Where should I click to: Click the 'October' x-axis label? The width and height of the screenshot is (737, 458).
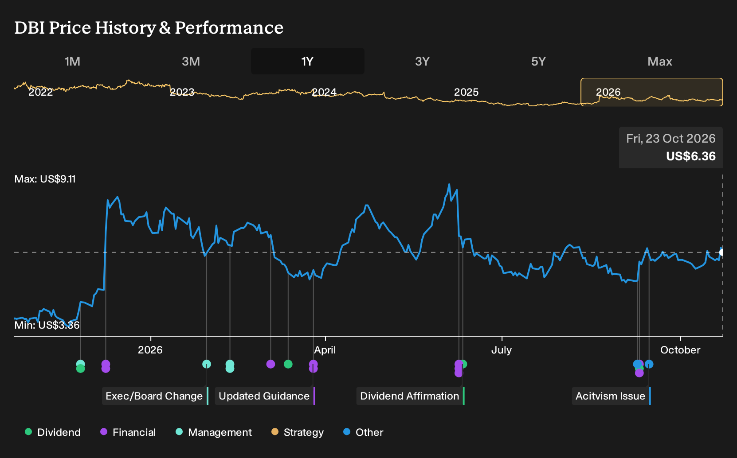coord(680,350)
